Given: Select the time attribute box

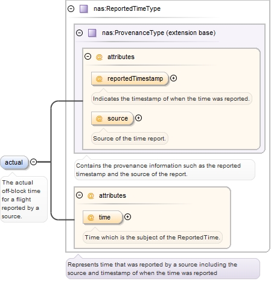Looking at the screenshot, I should (103, 217).
